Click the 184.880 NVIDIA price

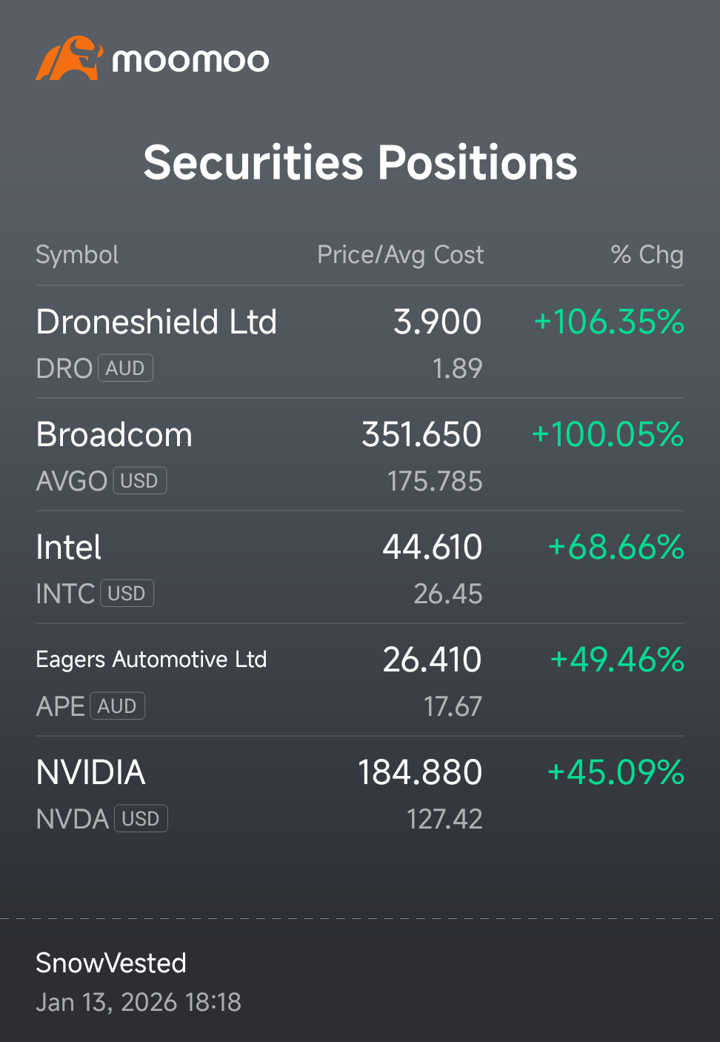[420, 773]
